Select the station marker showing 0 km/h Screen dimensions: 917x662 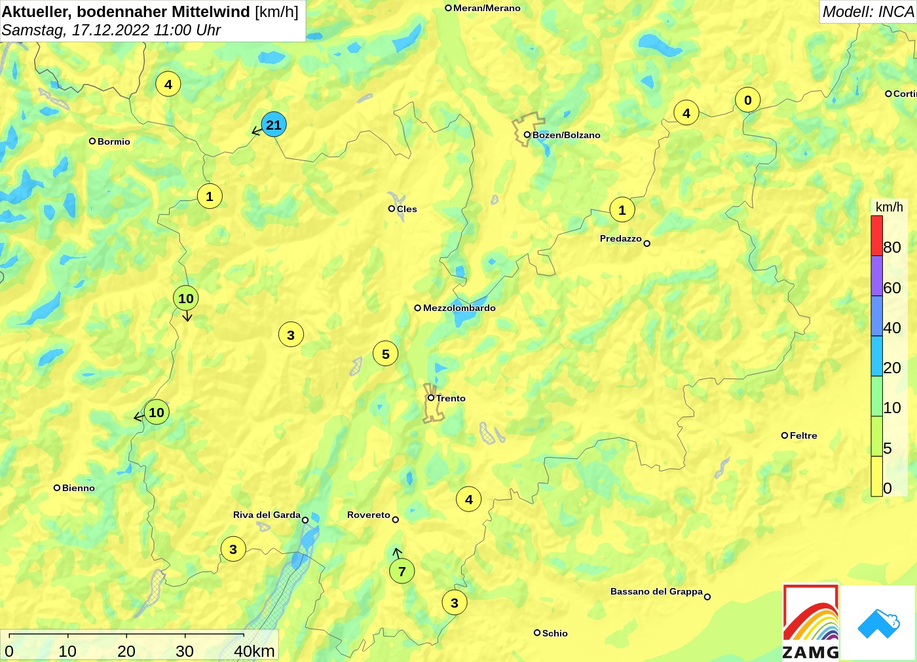click(x=748, y=100)
